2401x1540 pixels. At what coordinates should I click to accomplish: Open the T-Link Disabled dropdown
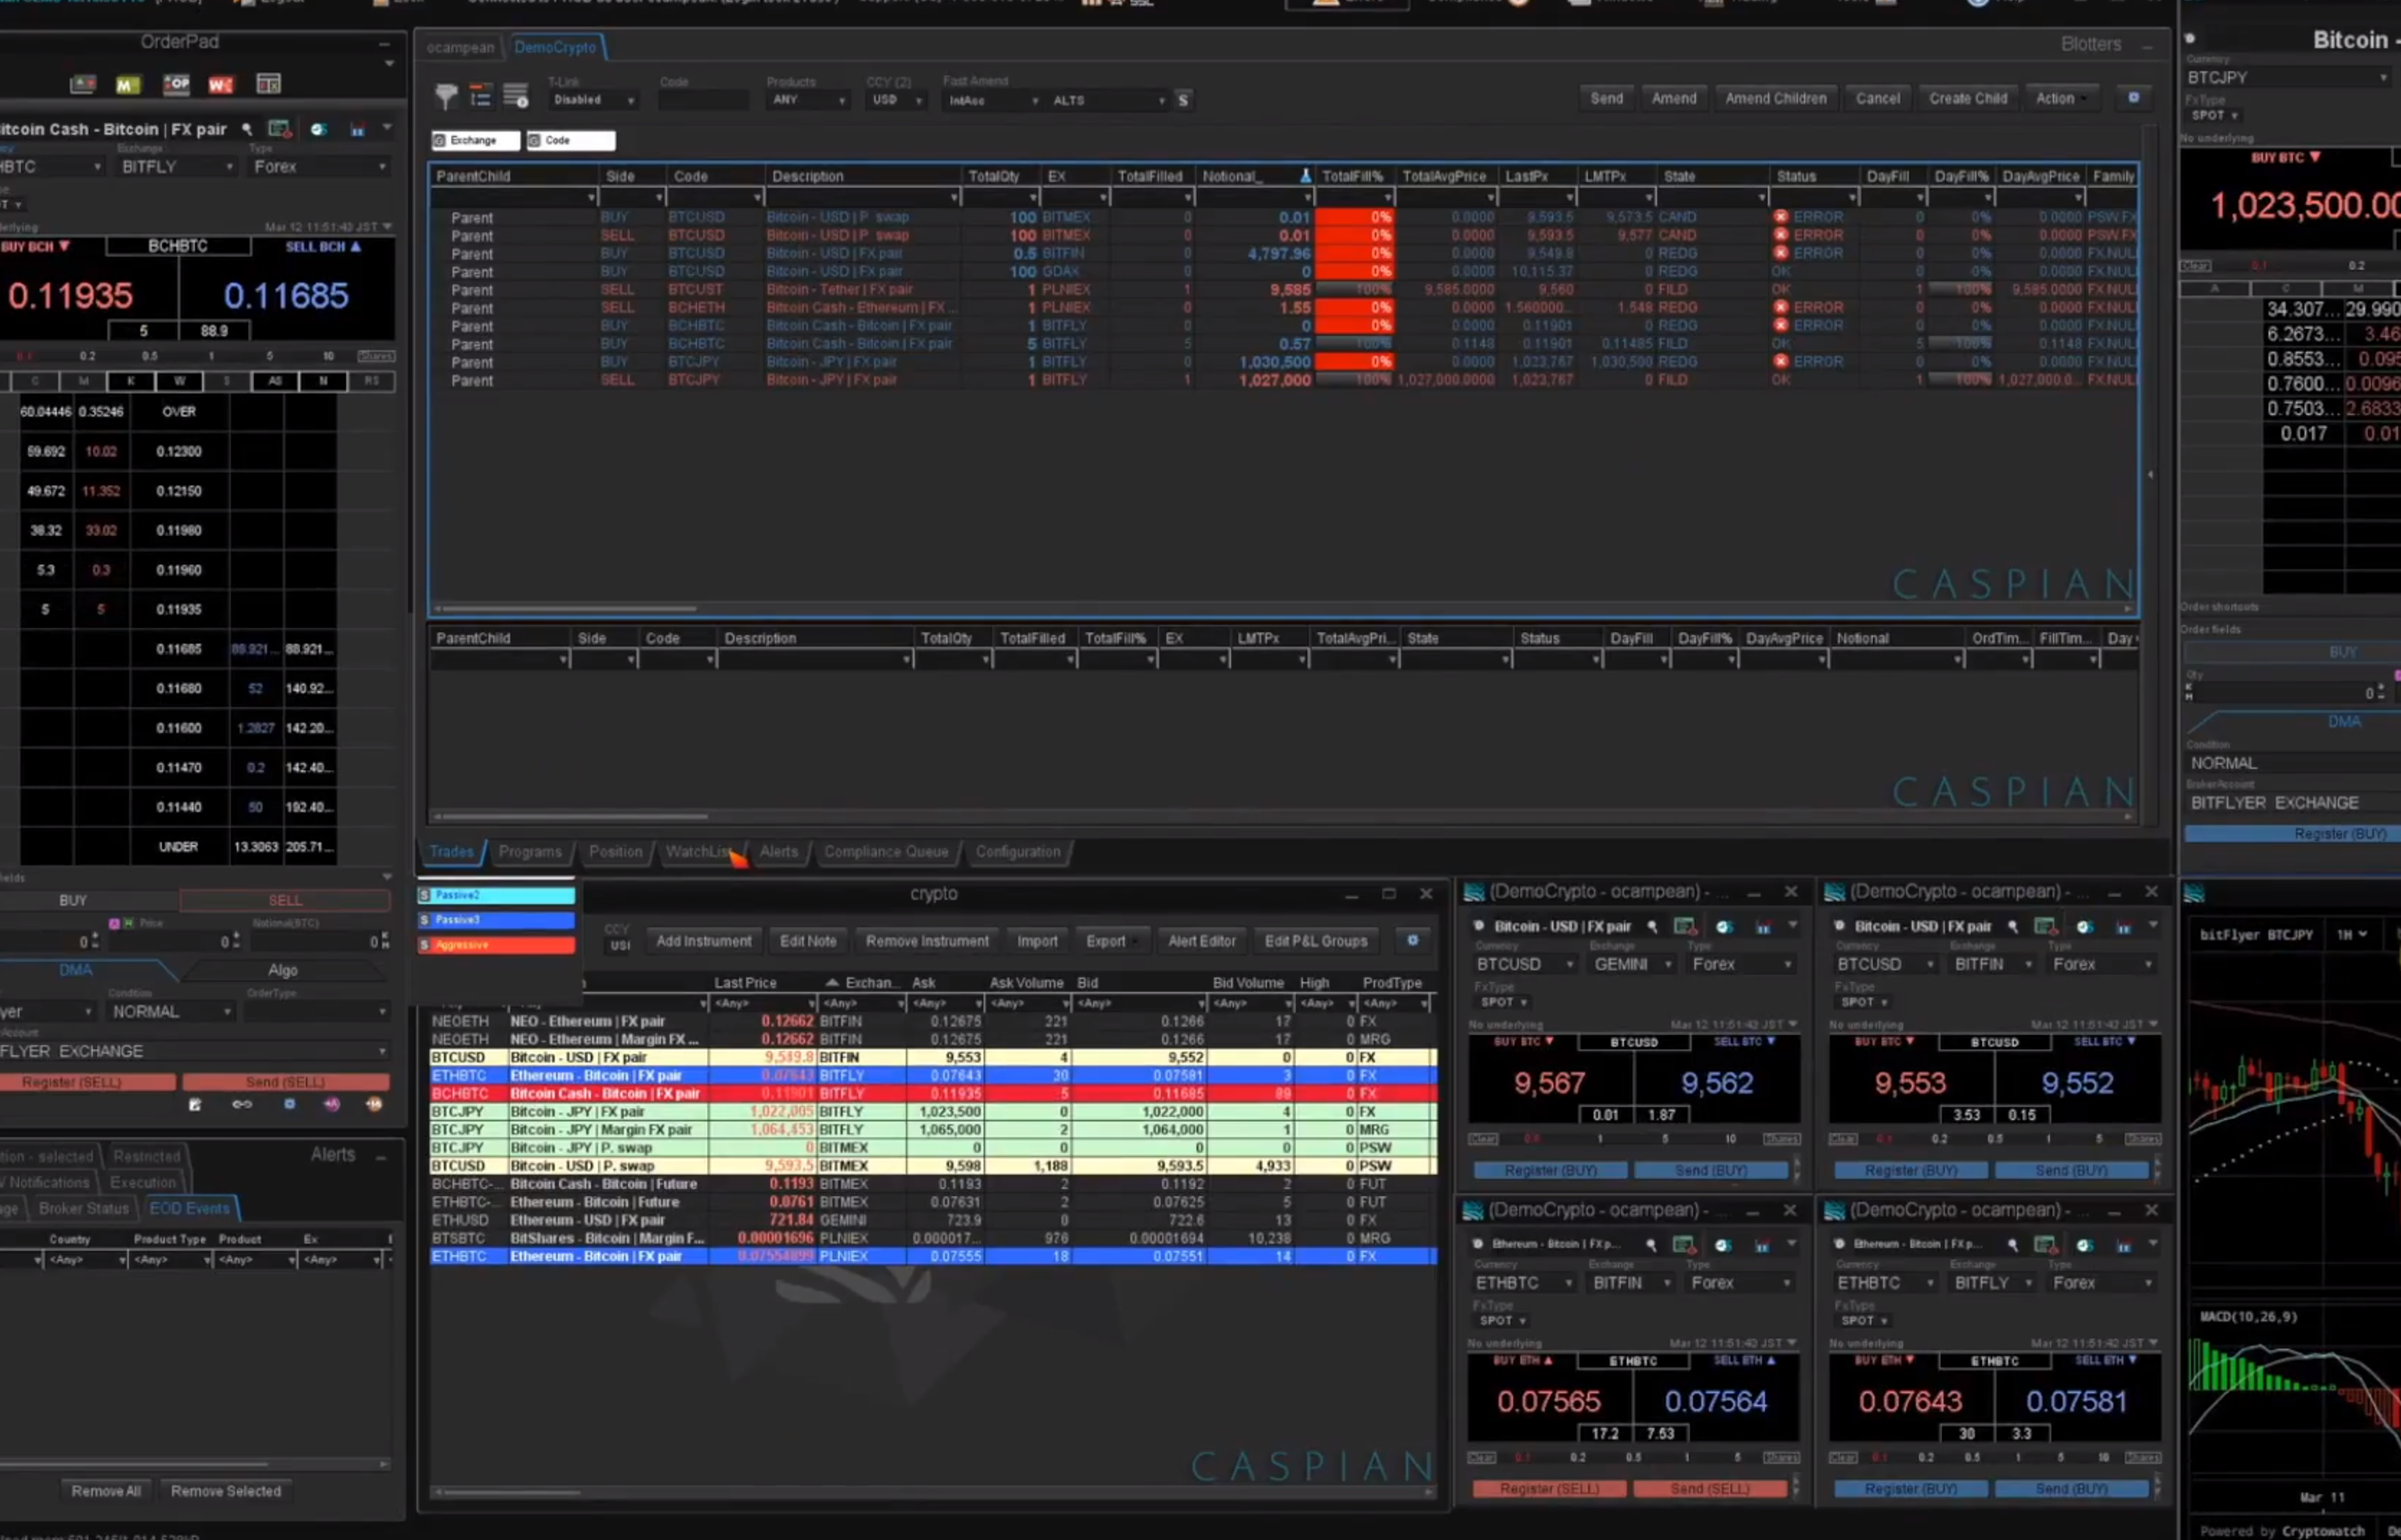pyautogui.click(x=594, y=100)
